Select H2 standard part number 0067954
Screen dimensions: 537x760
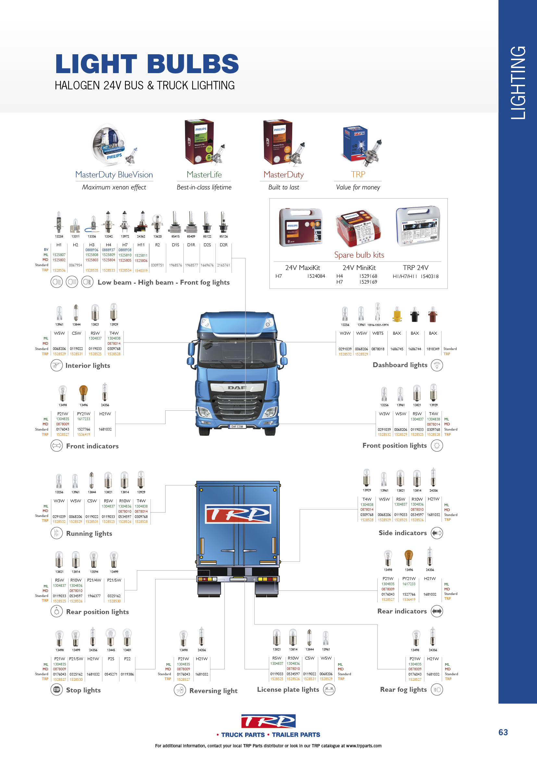[x=75, y=265]
